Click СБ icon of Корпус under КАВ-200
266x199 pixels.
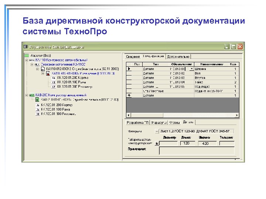(38, 105)
